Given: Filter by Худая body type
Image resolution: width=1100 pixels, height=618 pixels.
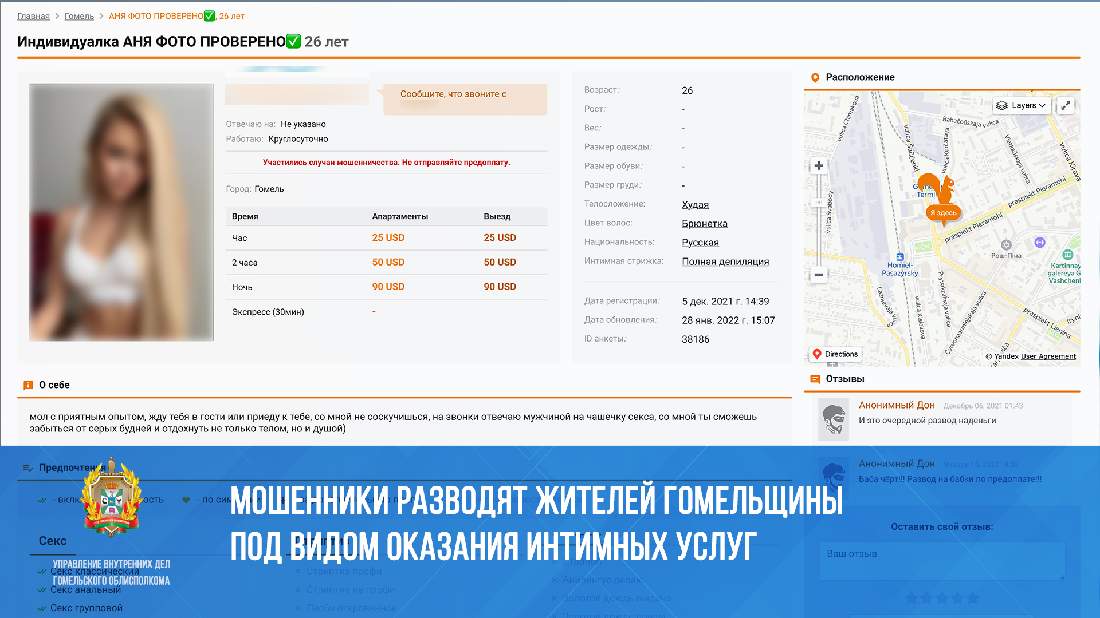Looking at the screenshot, I should click(x=695, y=205).
